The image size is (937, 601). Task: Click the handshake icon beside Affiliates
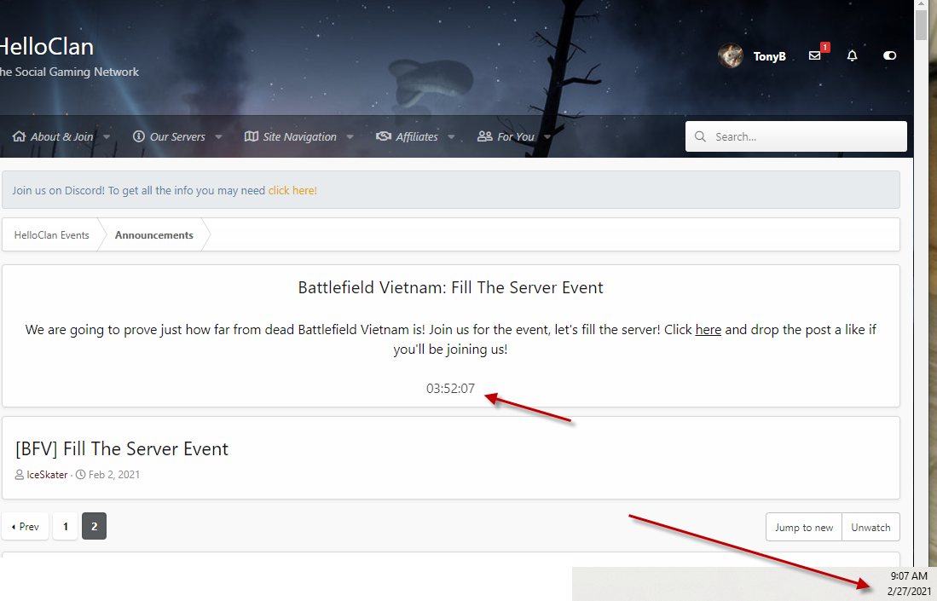pyautogui.click(x=384, y=136)
